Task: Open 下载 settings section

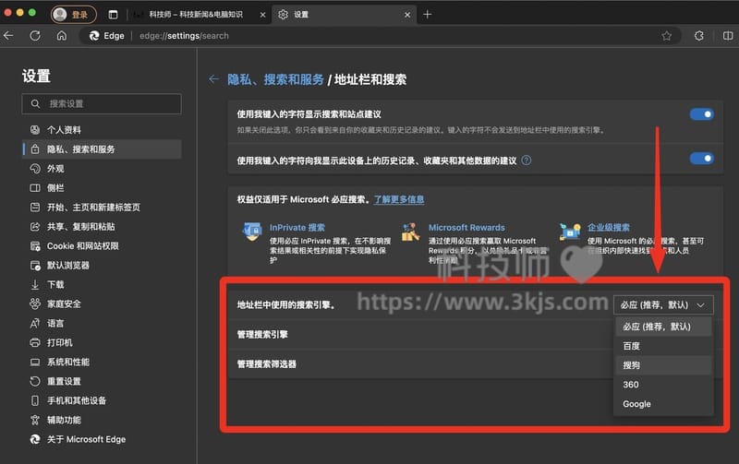Action: (x=102, y=284)
